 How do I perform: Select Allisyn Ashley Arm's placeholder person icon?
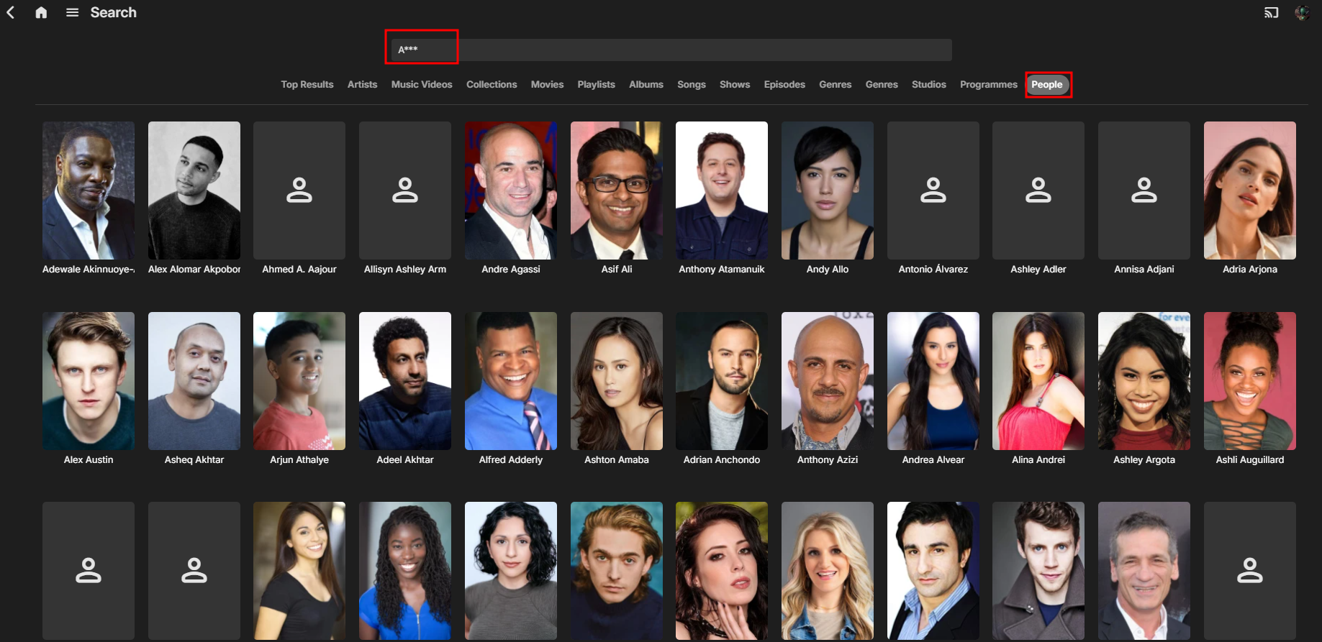coord(405,191)
